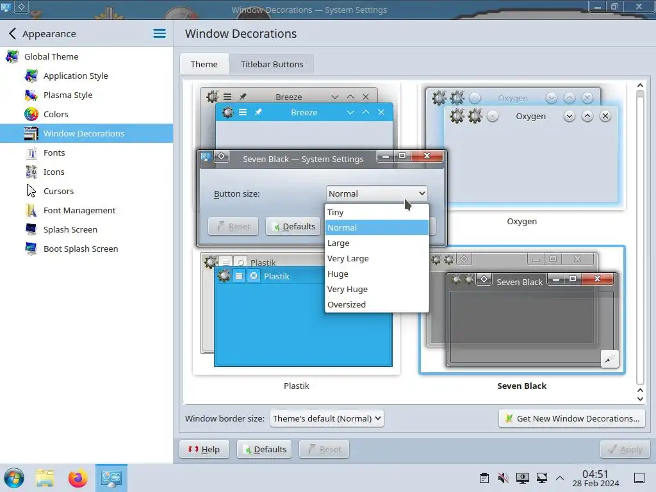Choose Very Large button size
Image resolution: width=656 pixels, height=492 pixels.
377,259
